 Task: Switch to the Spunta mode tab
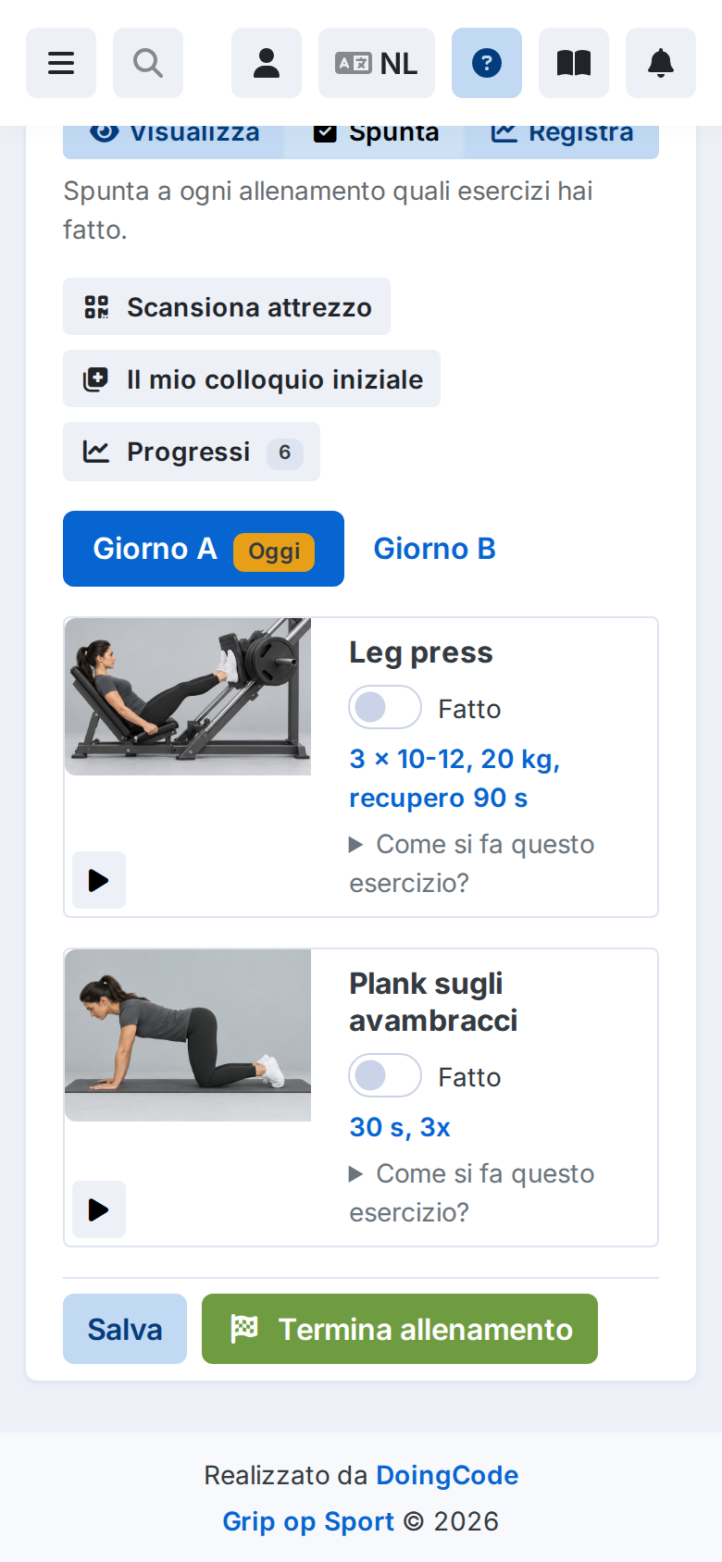(x=375, y=134)
